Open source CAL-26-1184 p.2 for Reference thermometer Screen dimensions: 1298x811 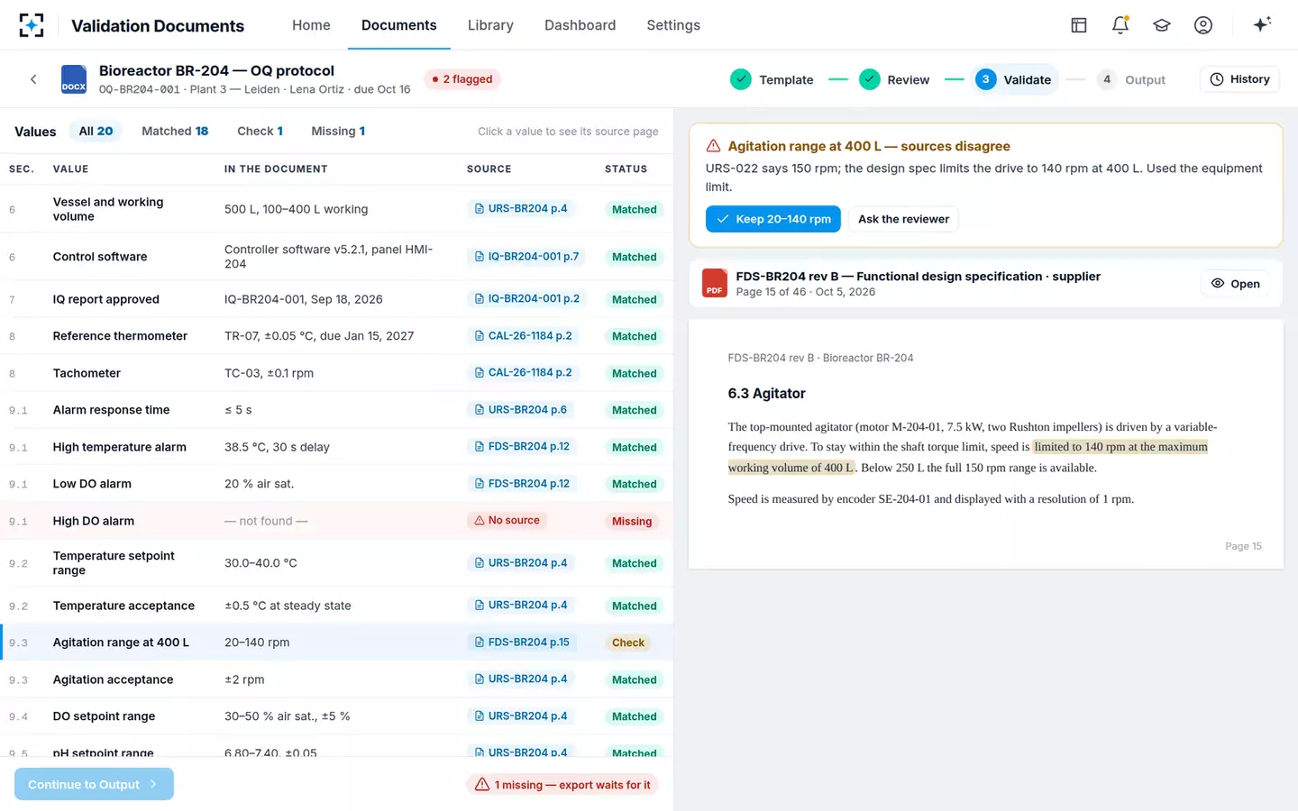click(523, 335)
